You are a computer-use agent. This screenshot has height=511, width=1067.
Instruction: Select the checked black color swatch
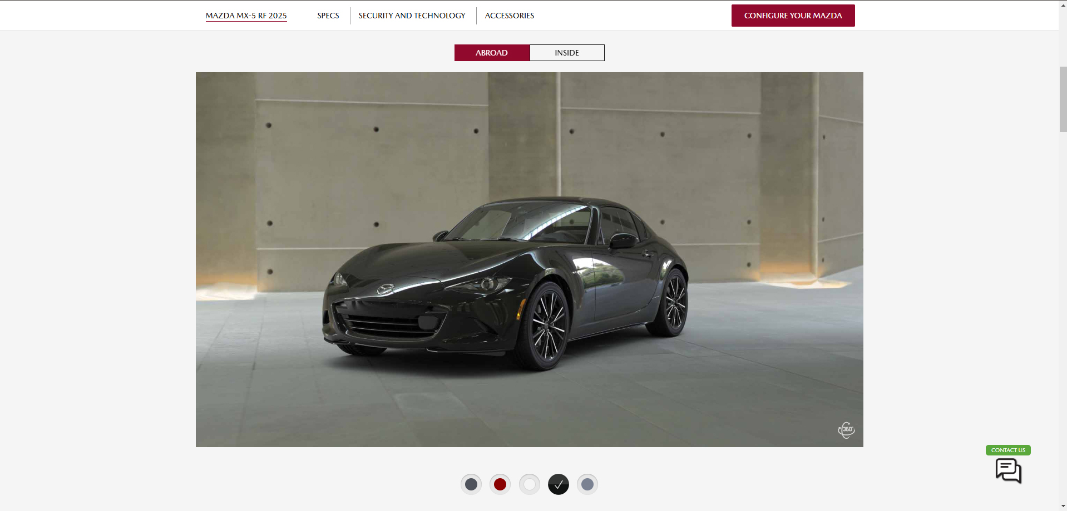(x=559, y=484)
